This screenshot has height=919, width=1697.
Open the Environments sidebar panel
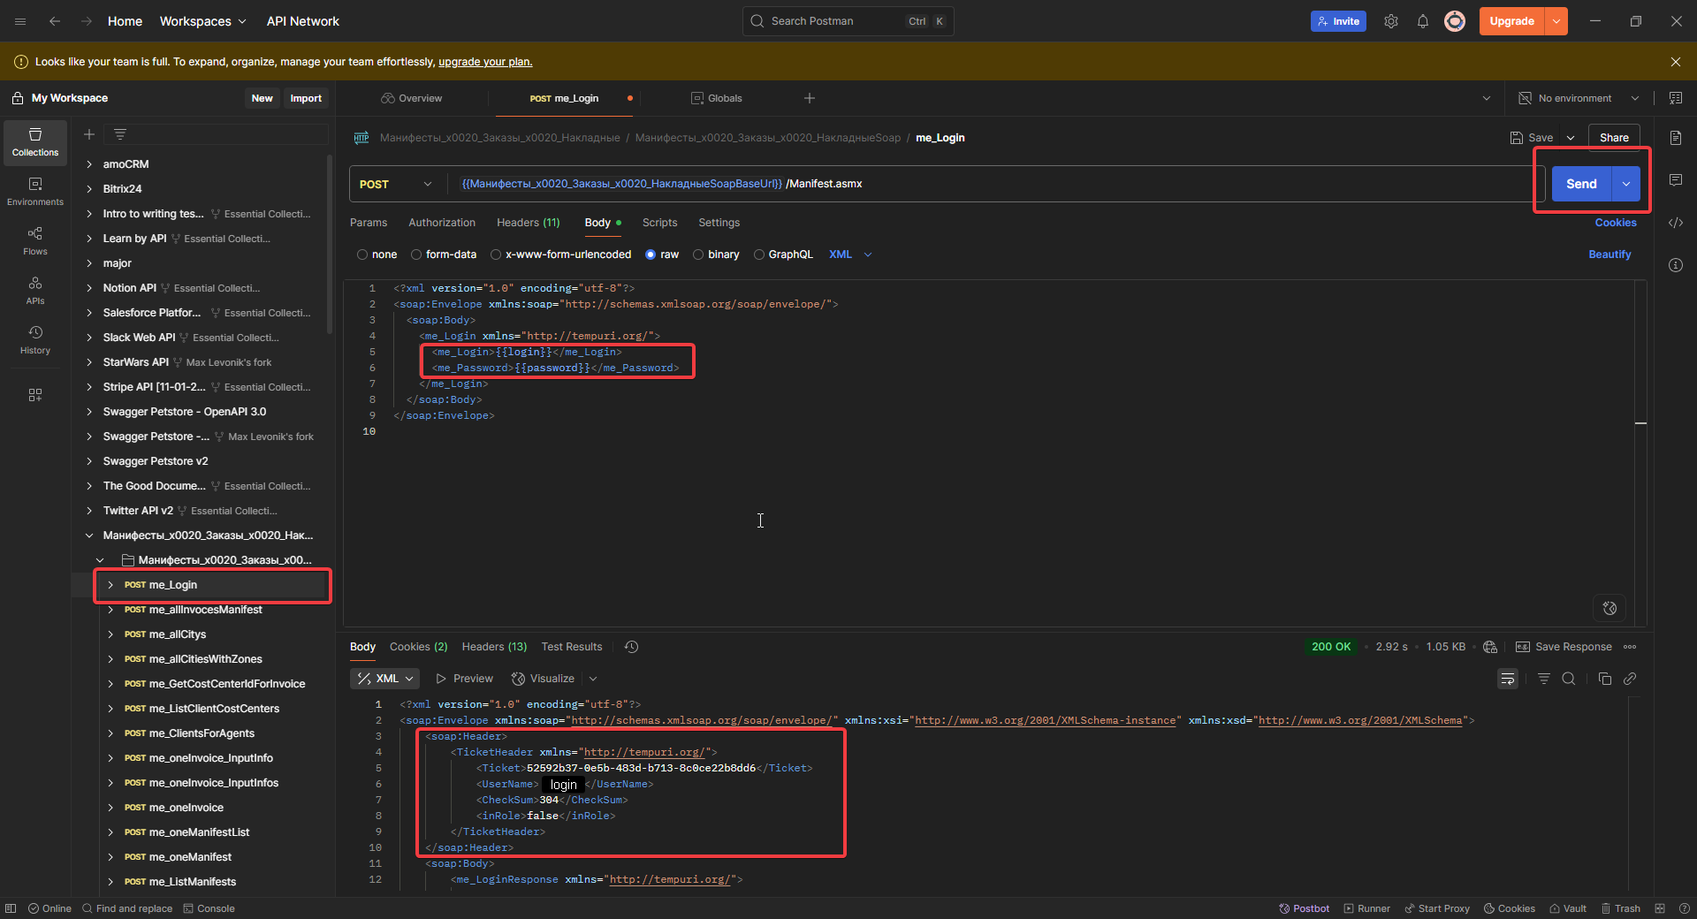coord(35,192)
